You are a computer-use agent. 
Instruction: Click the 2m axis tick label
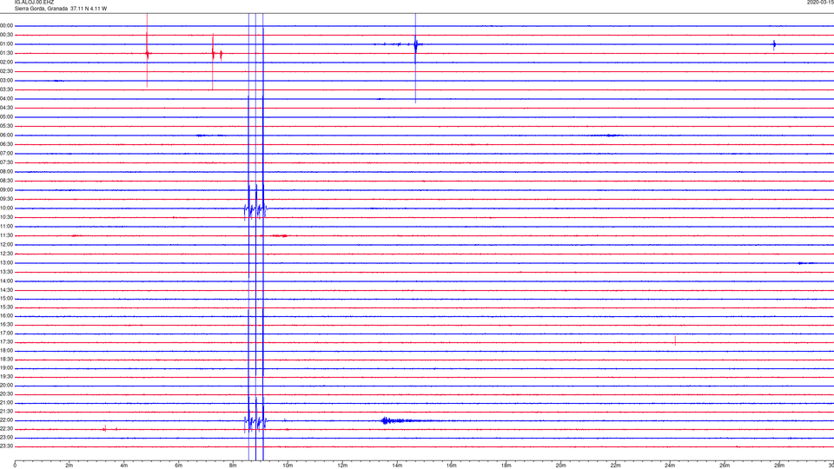(x=69, y=466)
